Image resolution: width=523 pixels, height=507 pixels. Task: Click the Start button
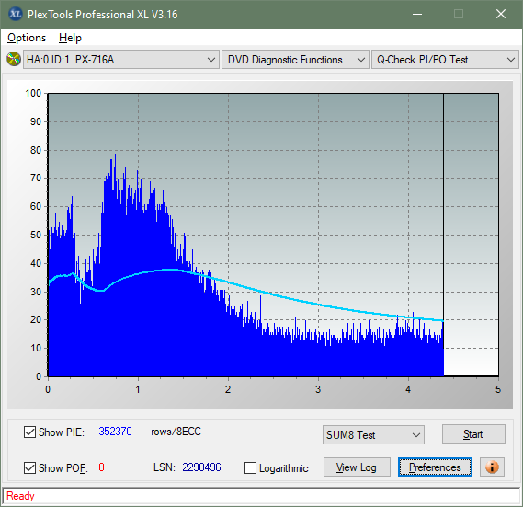coord(473,434)
